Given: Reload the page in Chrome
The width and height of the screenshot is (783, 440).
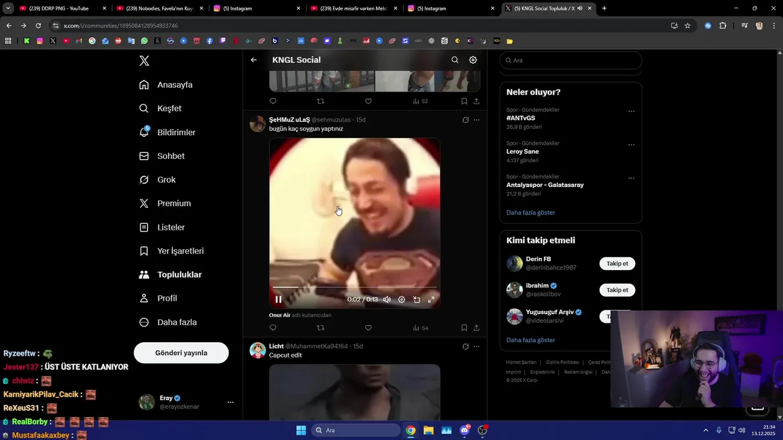Looking at the screenshot, I should pos(38,26).
